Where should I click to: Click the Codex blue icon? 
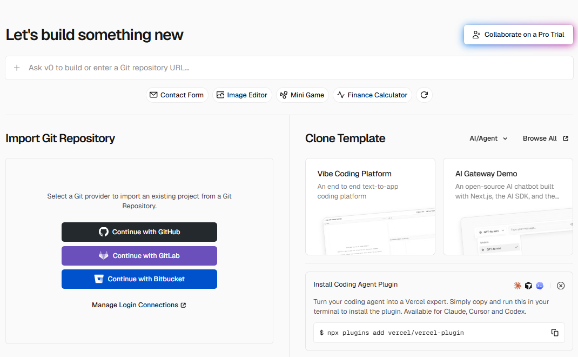pyautogui.click(x=539, y=286)
